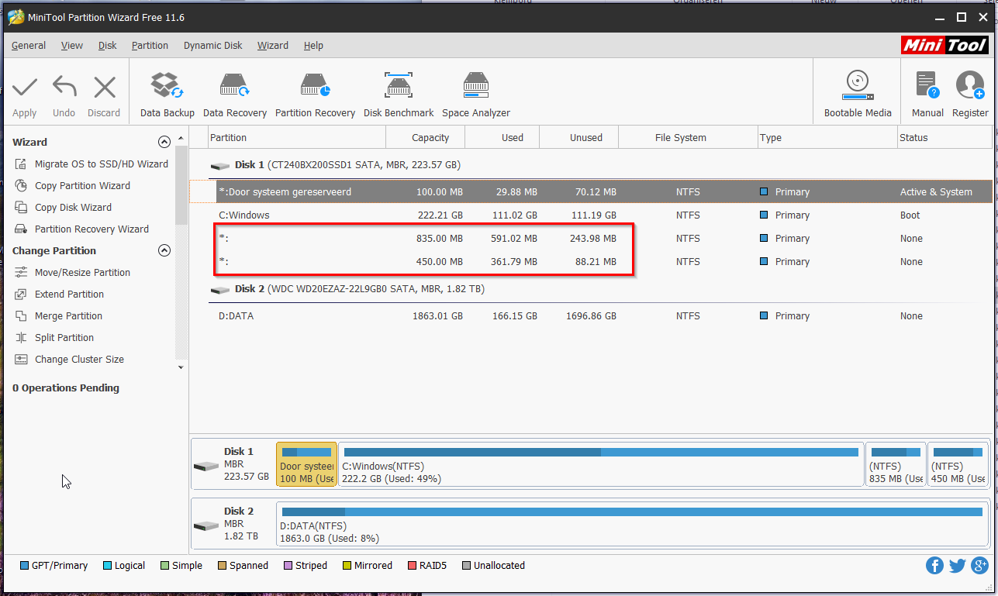Open the Disk menu
This screenshot has height=596, width=998.
pos(108,46)
